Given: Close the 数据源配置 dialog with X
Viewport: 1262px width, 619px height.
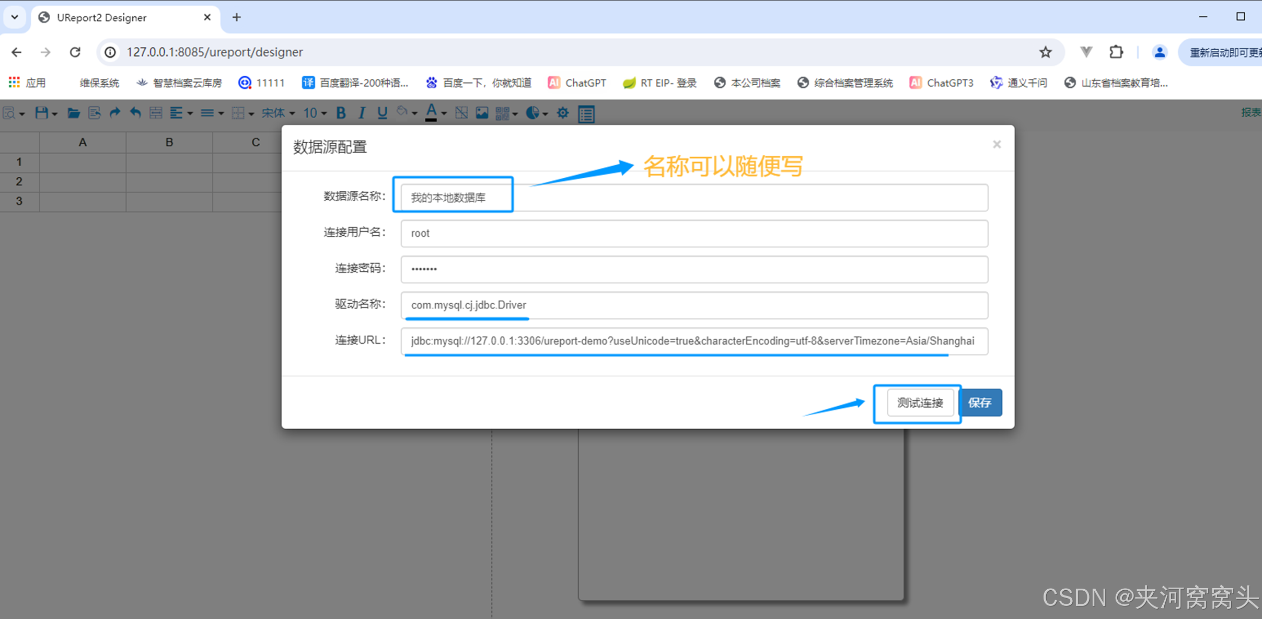Looking at the screenshot, I should pos(997,144).
